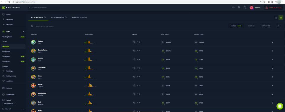Open the Previse machine link
Viewport: 285px width, 112px height.
tap(40, 58)
